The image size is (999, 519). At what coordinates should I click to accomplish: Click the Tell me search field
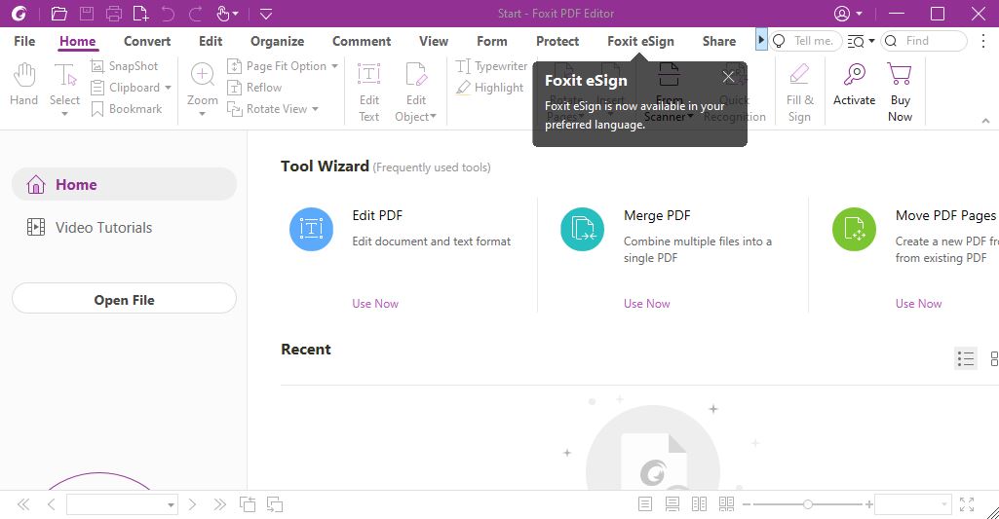coord(806,41)
